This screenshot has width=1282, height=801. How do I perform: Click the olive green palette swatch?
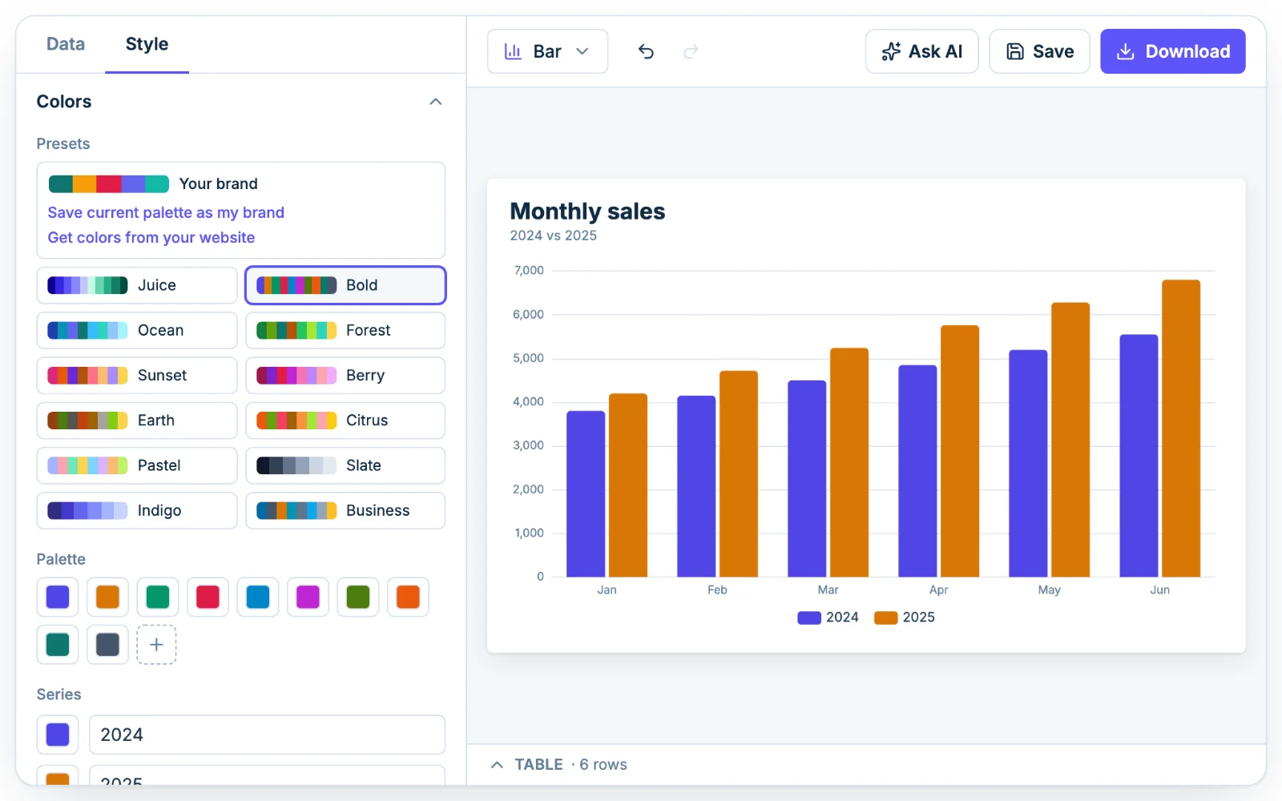click(358, 597)
